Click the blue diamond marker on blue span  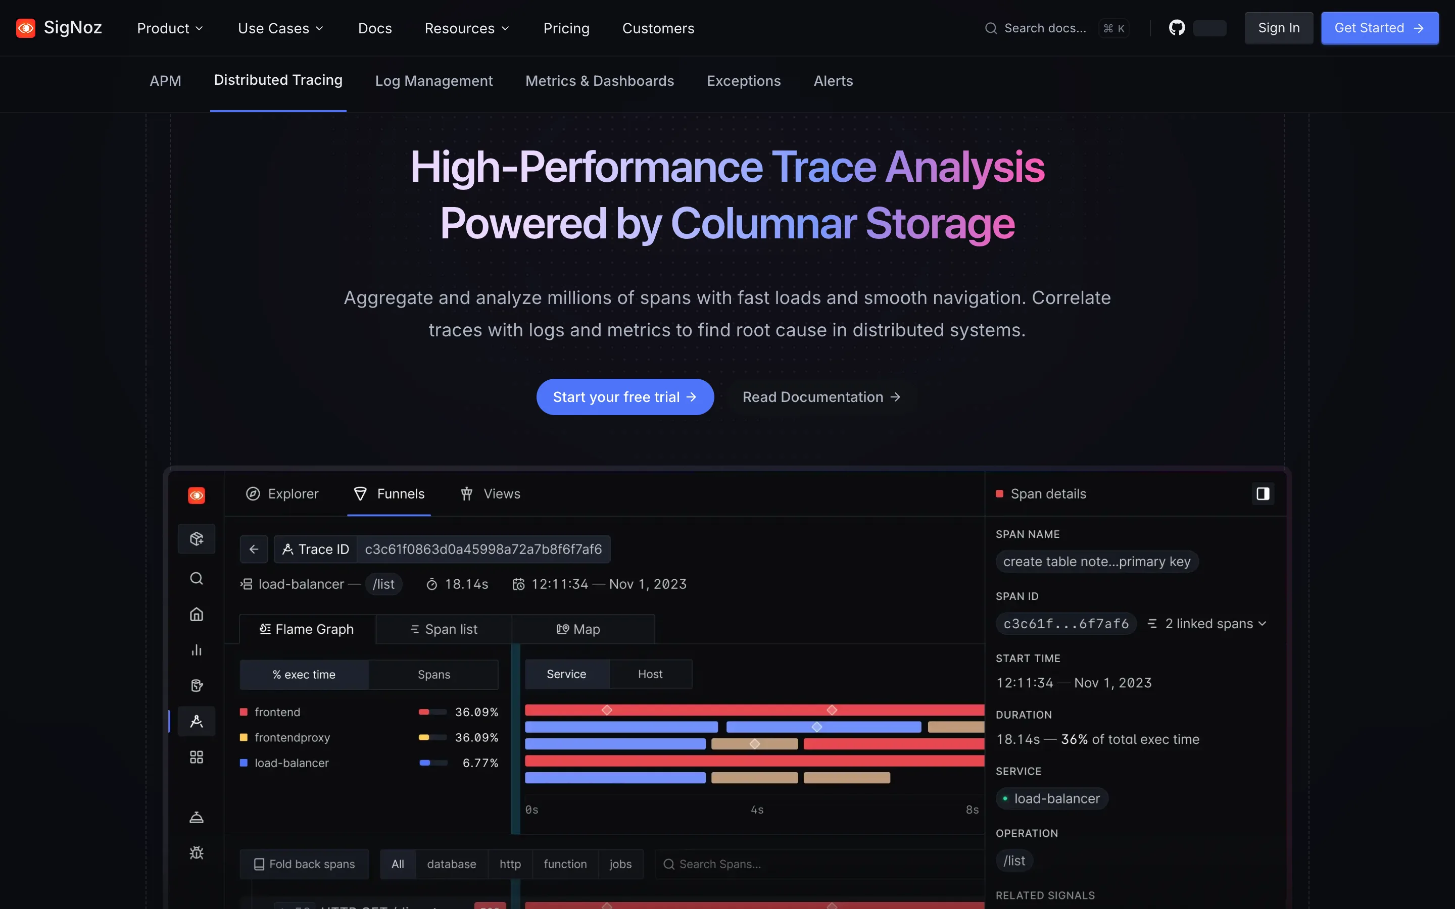[x=816, y=727]
